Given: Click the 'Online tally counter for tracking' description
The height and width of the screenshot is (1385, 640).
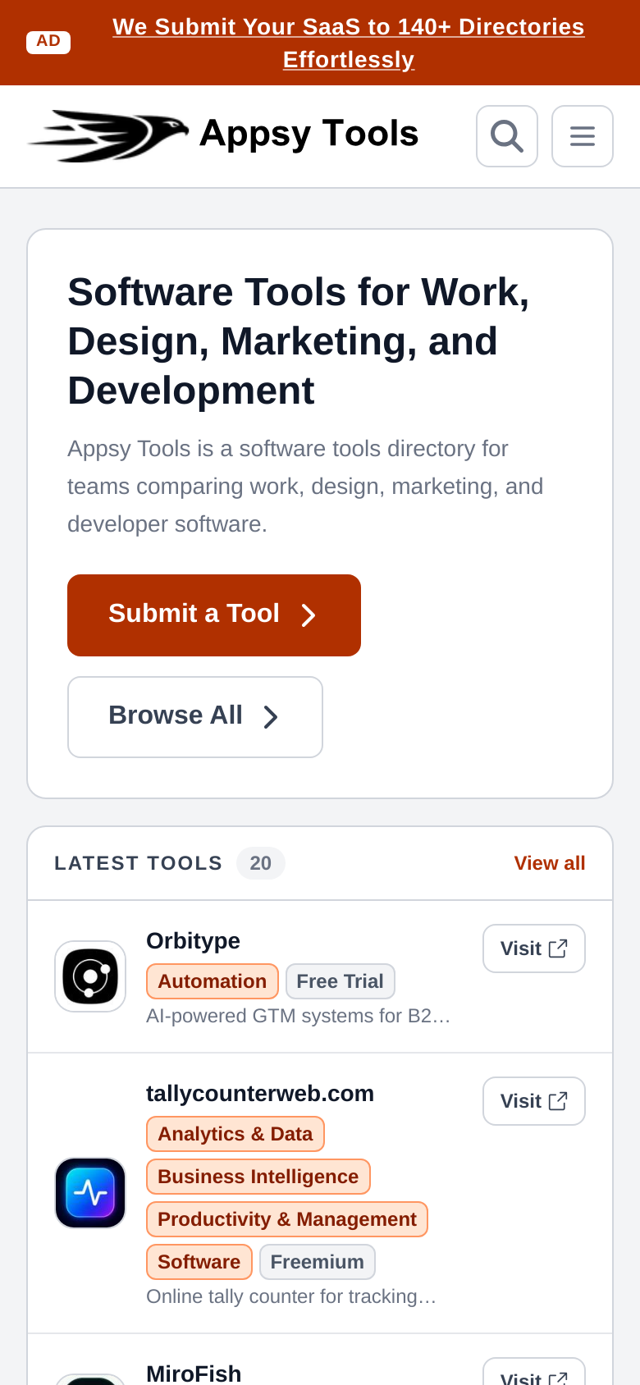Looking at the screenshot, I should (291, 1296).
